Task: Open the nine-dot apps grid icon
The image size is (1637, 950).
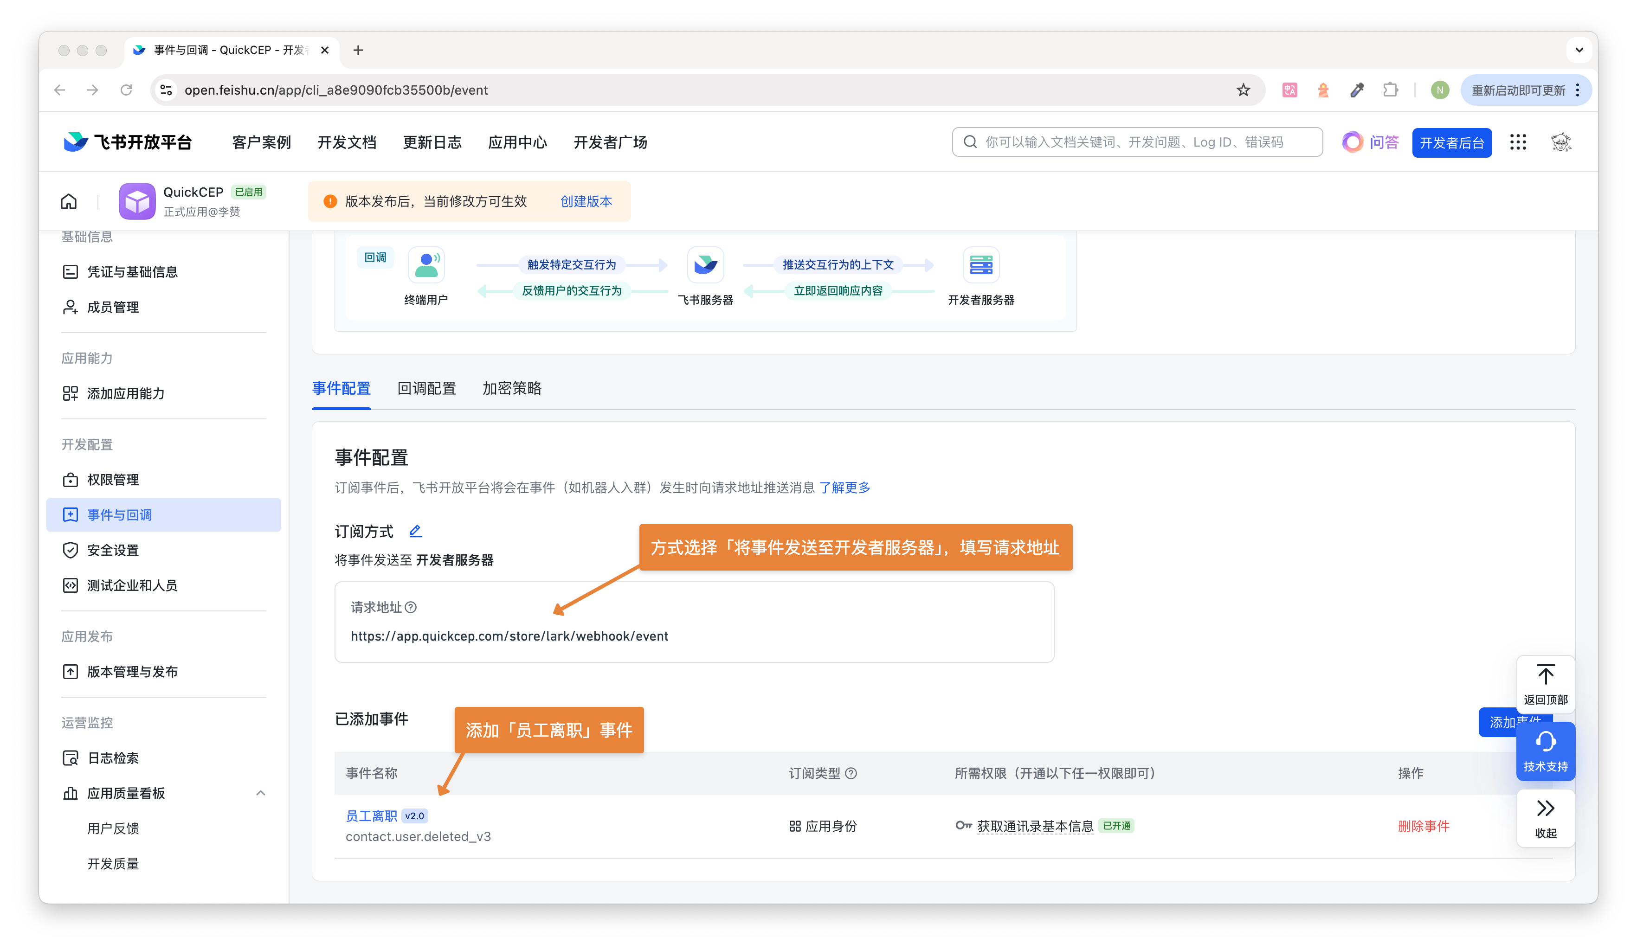Action: pyautogui.click(x=1517, y=142)
